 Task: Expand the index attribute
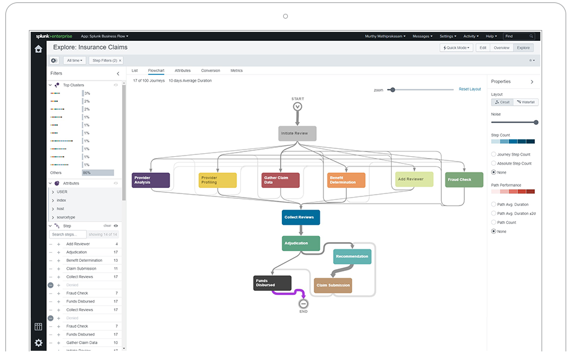(x=53, y=200)
